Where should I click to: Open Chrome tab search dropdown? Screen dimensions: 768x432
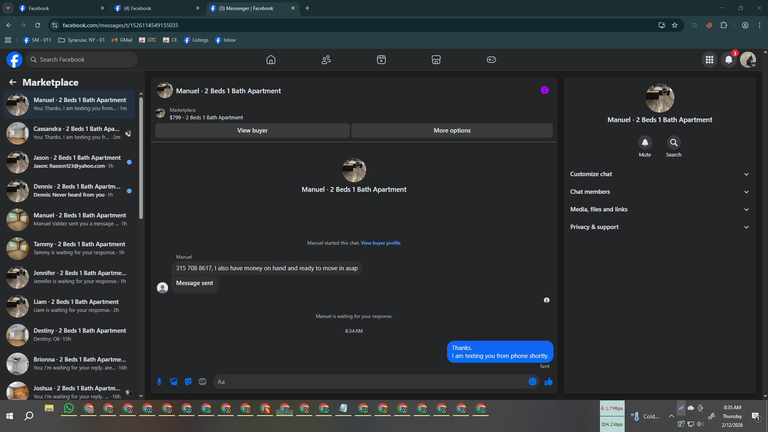(x=8, y=8)
